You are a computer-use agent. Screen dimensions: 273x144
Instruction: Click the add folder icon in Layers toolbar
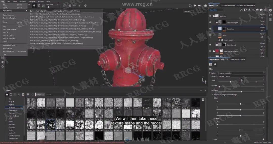pyautogui.click(x=261, y=10)
